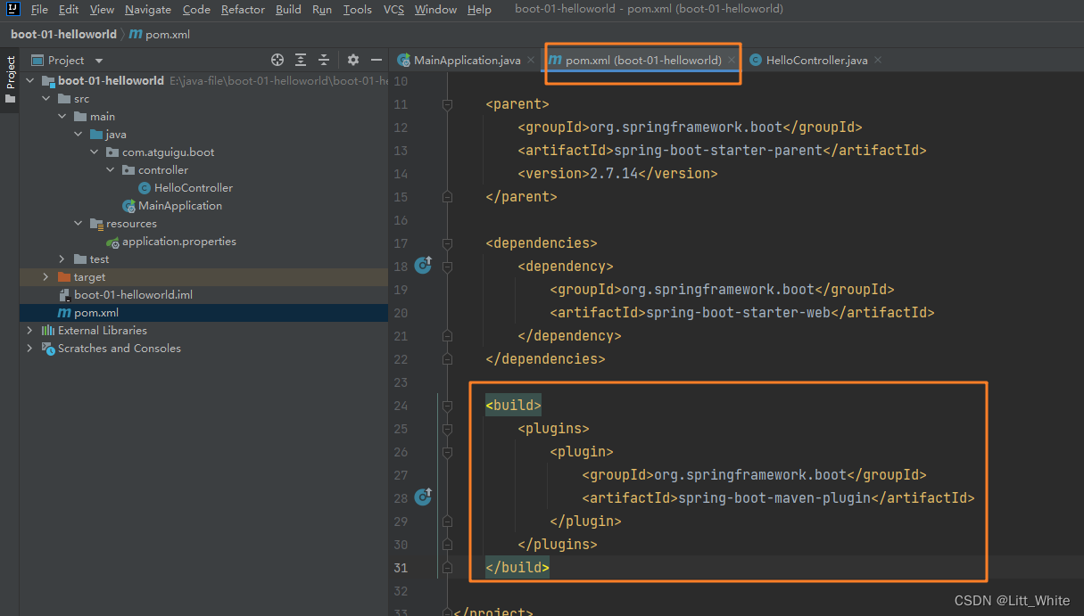Open the Navigate menu
Viewport: 1084px width, 616px height.
point(148,10)
